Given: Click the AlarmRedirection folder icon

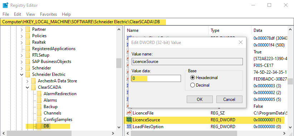Looking at the screenshot, I should tap(39, 94).
